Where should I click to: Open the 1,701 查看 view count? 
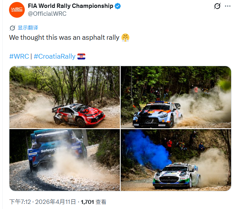click(x=94, y=202)
